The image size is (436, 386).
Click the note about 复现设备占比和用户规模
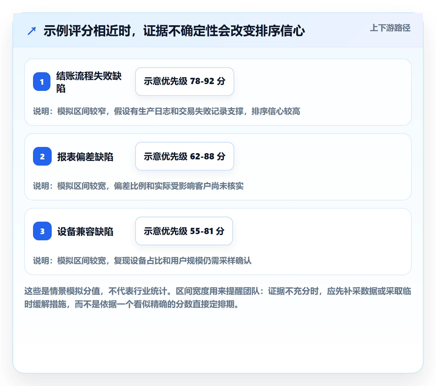coord(142,261)
